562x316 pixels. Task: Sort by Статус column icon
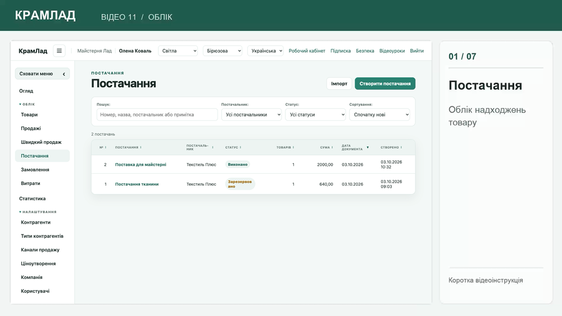click(241, 147)
